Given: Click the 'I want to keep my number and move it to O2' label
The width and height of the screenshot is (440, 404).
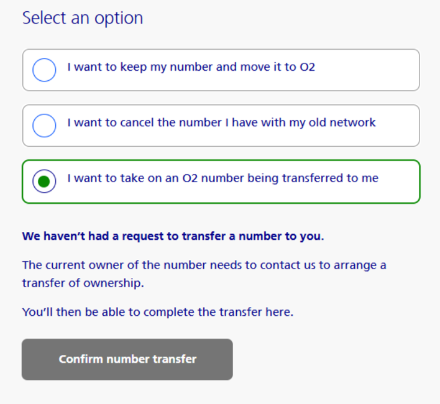Looking at the screenshot, I should 191,67.
